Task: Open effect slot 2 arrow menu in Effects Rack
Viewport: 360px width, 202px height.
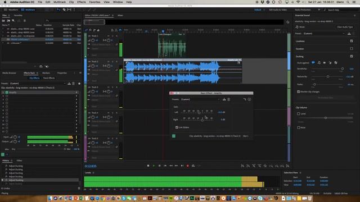Action: tap(76, 96)
